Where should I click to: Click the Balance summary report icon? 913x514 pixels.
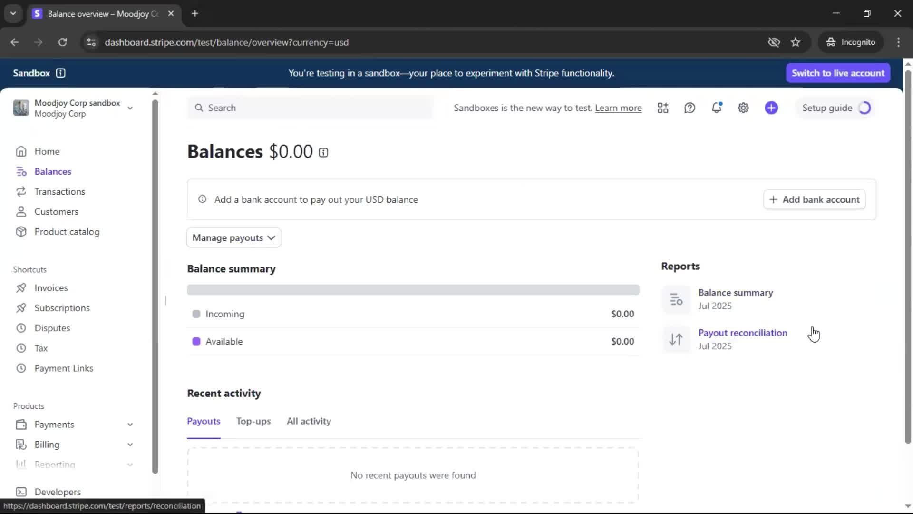click(676, 299)
